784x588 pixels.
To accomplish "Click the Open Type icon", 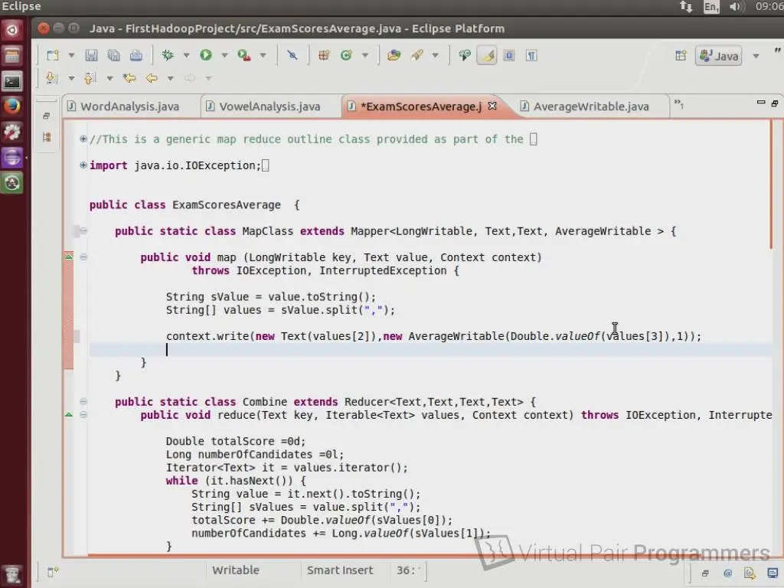I will pyautogui.click(x=394, y=55).
